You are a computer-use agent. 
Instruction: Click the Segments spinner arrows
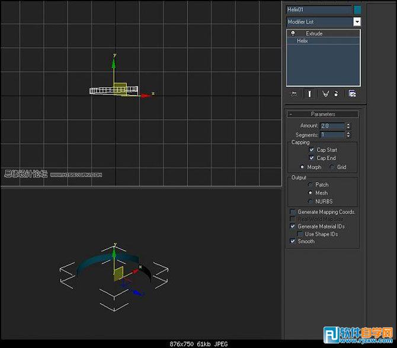click(348, 135)
